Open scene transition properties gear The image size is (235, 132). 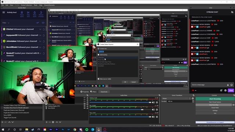[x=193, y=99]
